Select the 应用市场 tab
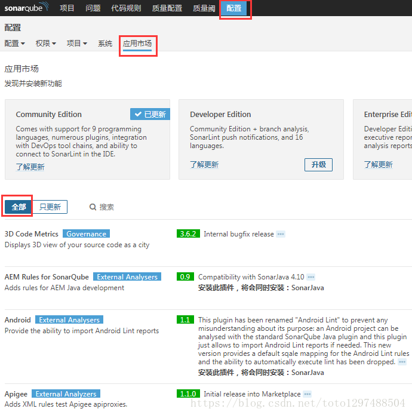Viewport: 412px width, 415px height. coord(137,44)
